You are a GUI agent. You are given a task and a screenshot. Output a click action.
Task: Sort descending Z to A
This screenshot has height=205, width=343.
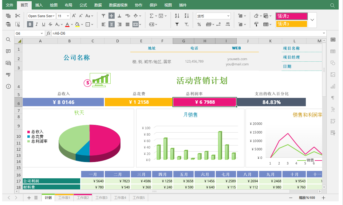[187, 16]
